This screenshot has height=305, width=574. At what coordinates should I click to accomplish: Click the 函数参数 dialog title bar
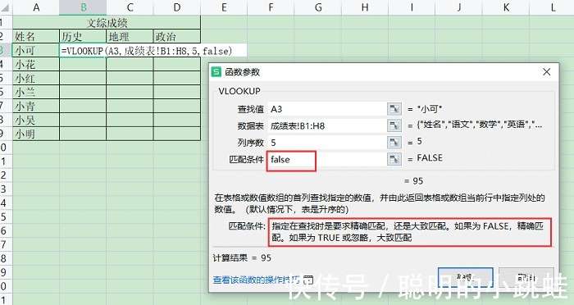(384, 72)
